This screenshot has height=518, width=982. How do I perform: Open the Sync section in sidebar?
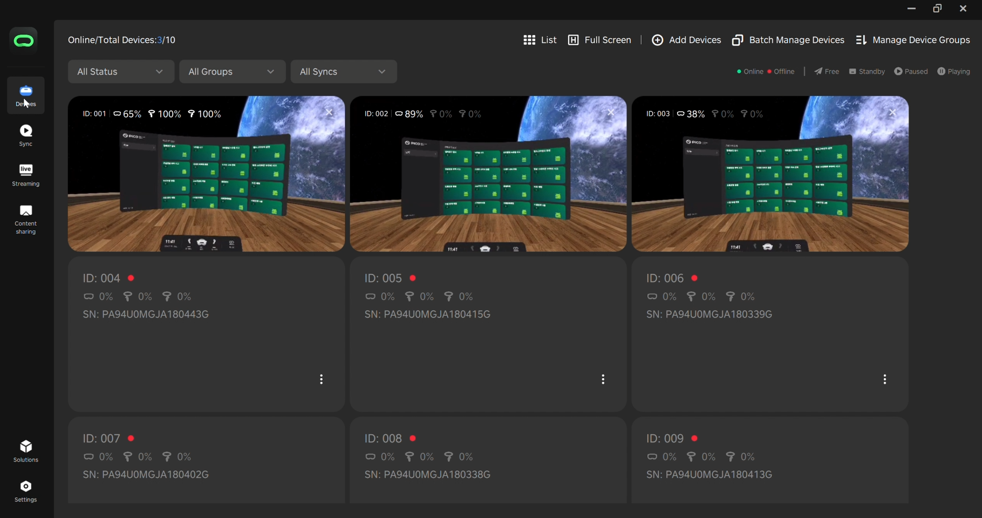26,136
